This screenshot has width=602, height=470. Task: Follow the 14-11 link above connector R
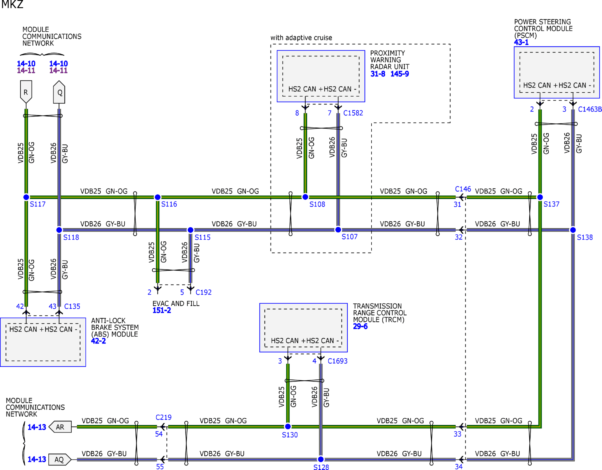click(26, 70)
